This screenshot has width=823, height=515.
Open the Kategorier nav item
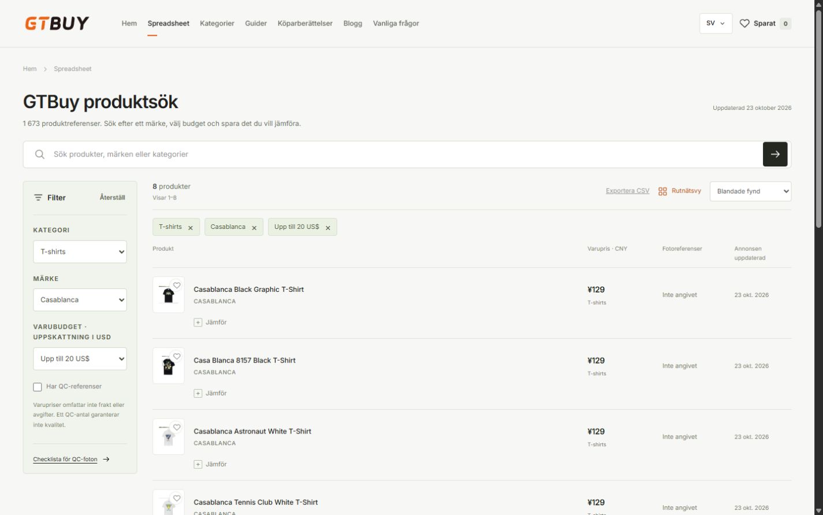[217, 24]
